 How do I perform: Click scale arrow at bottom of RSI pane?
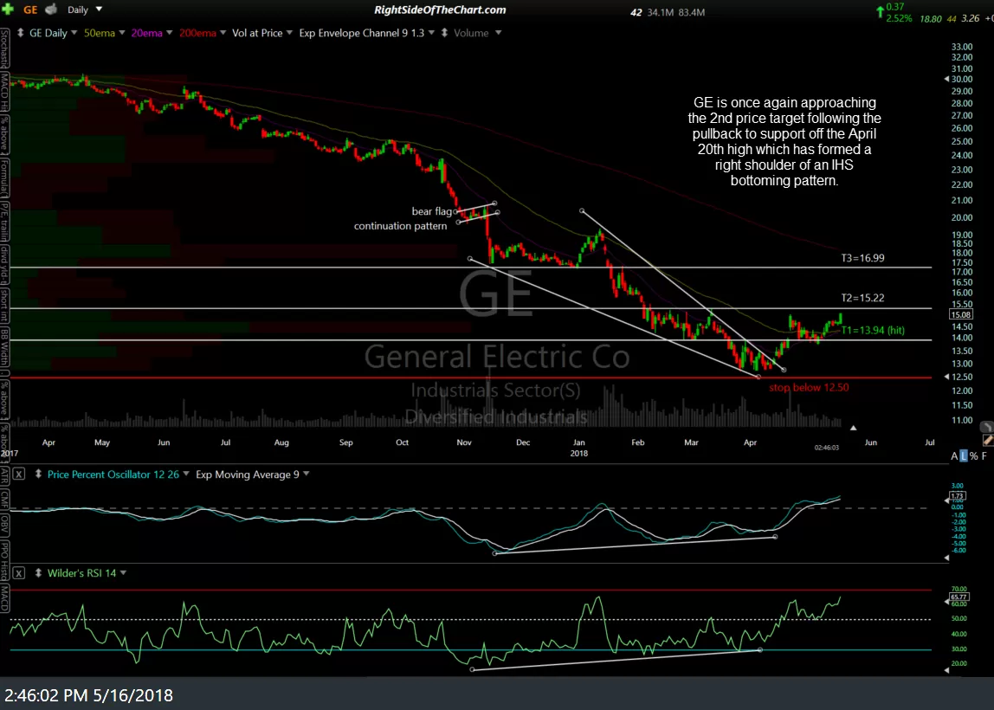point(946,670)
